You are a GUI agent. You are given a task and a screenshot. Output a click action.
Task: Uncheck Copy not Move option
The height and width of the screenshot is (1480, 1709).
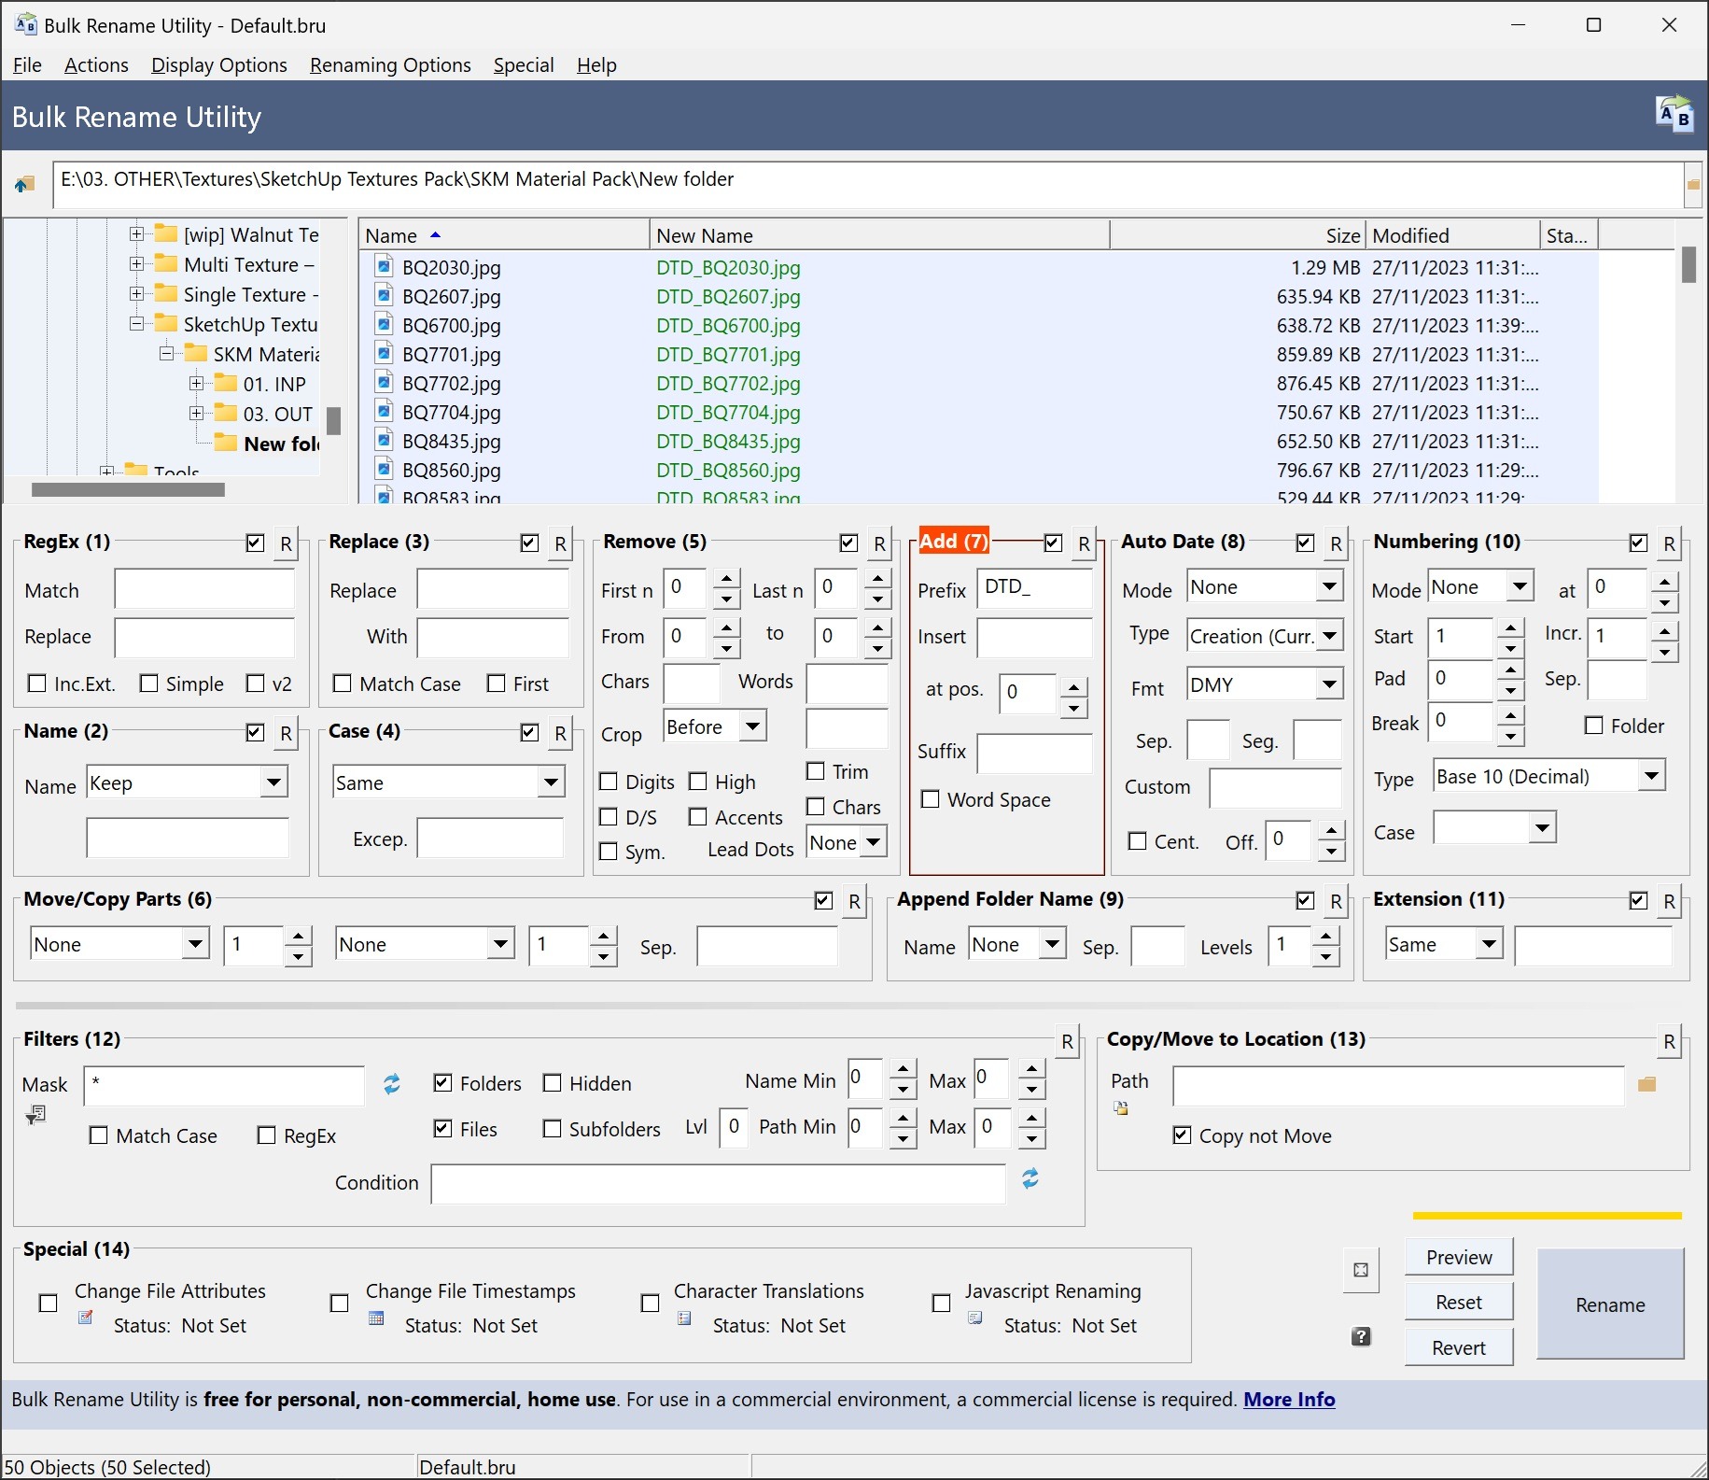[1183, 1135]
